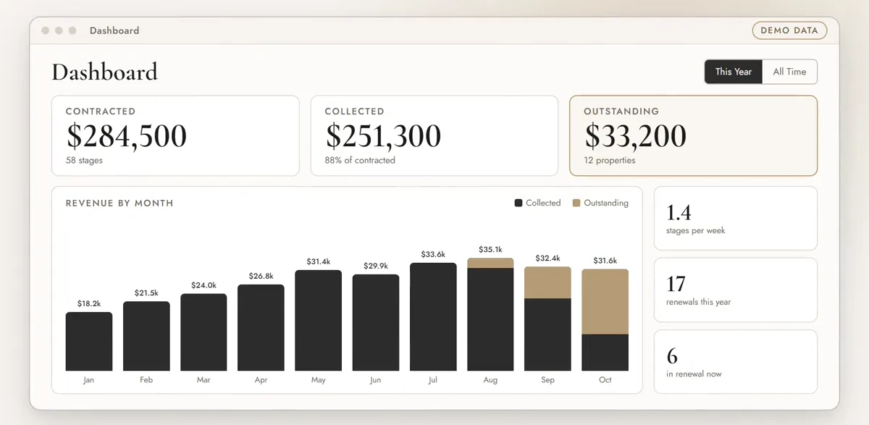
Task: Open the 1.4 stages per week card
Action: [x=736, y=219]
